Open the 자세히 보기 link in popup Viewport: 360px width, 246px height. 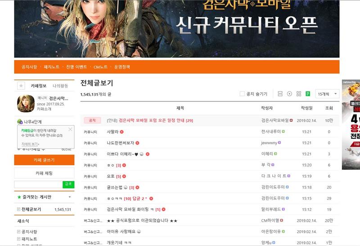tap(30, 144)
